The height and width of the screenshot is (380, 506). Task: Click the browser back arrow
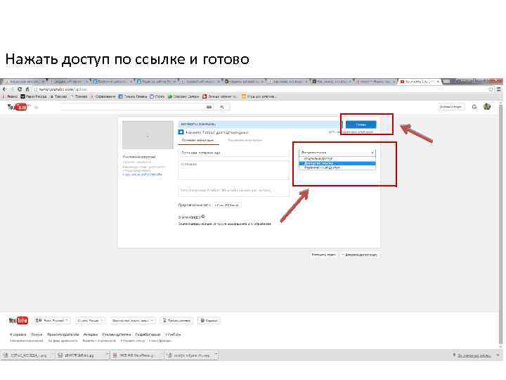coord(4,89)
